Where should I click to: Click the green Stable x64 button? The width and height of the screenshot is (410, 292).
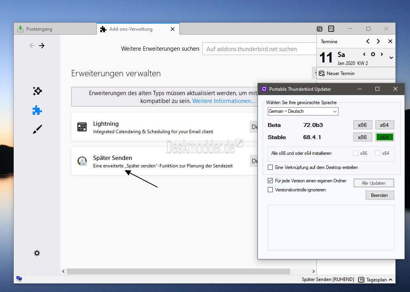pyautogui.click(x=384, y=137)
